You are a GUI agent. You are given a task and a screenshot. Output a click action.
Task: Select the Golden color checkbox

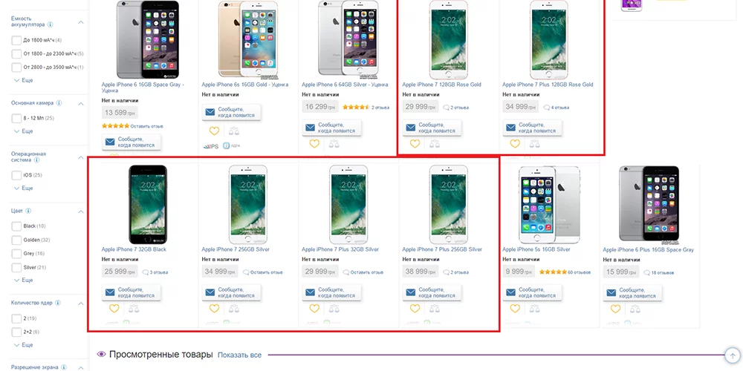[x=16, y=240]
